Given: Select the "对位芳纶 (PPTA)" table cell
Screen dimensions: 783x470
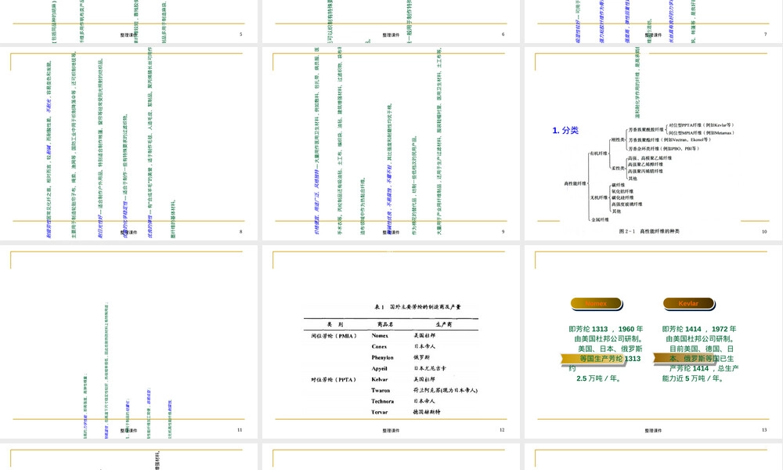Looking at the screenshot, I should 334,380.
